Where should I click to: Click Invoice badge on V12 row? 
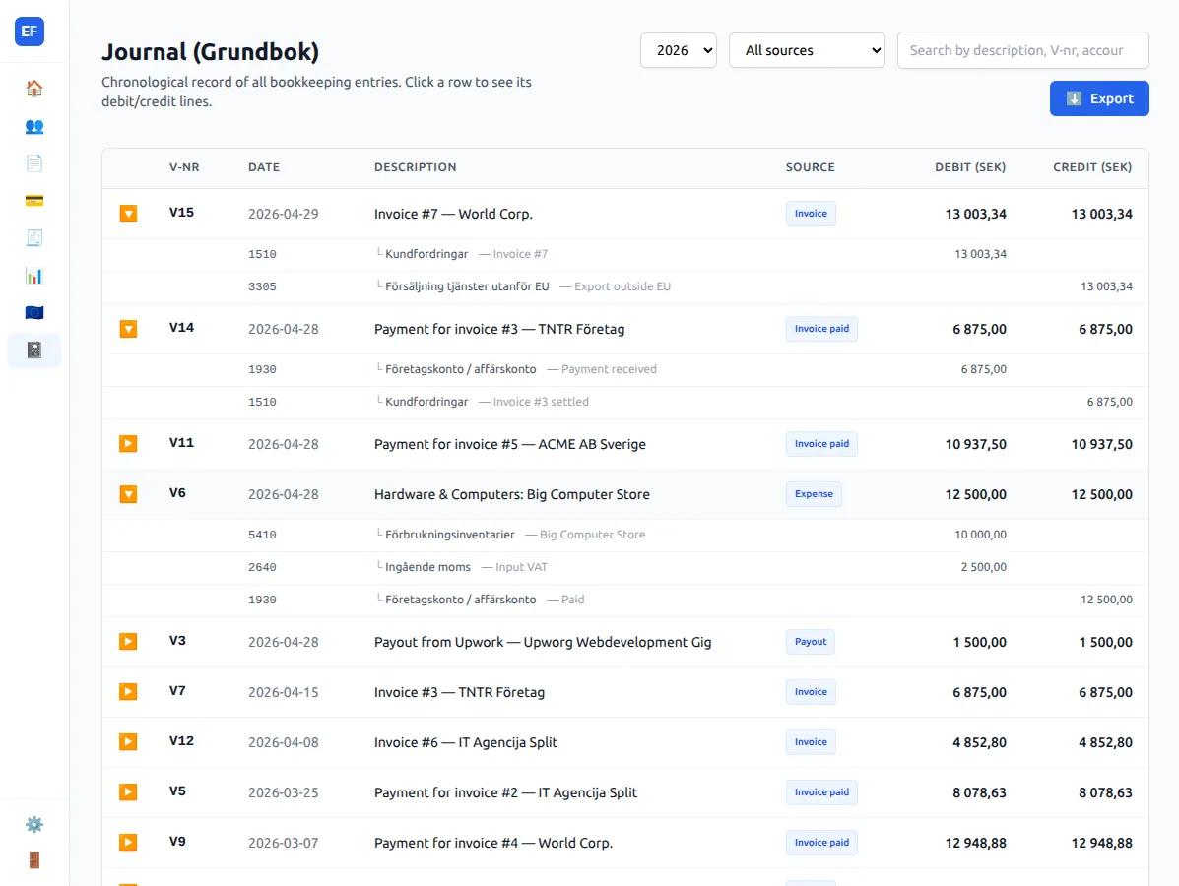pos(811,742)
